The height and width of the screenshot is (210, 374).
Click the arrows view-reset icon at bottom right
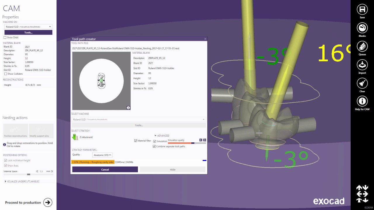(362, 194)
